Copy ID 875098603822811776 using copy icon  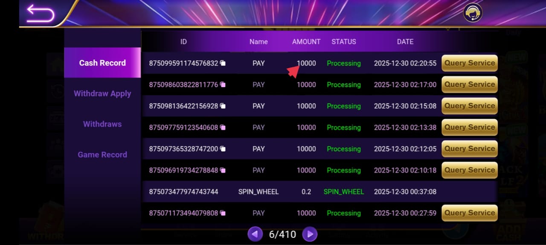223,85
